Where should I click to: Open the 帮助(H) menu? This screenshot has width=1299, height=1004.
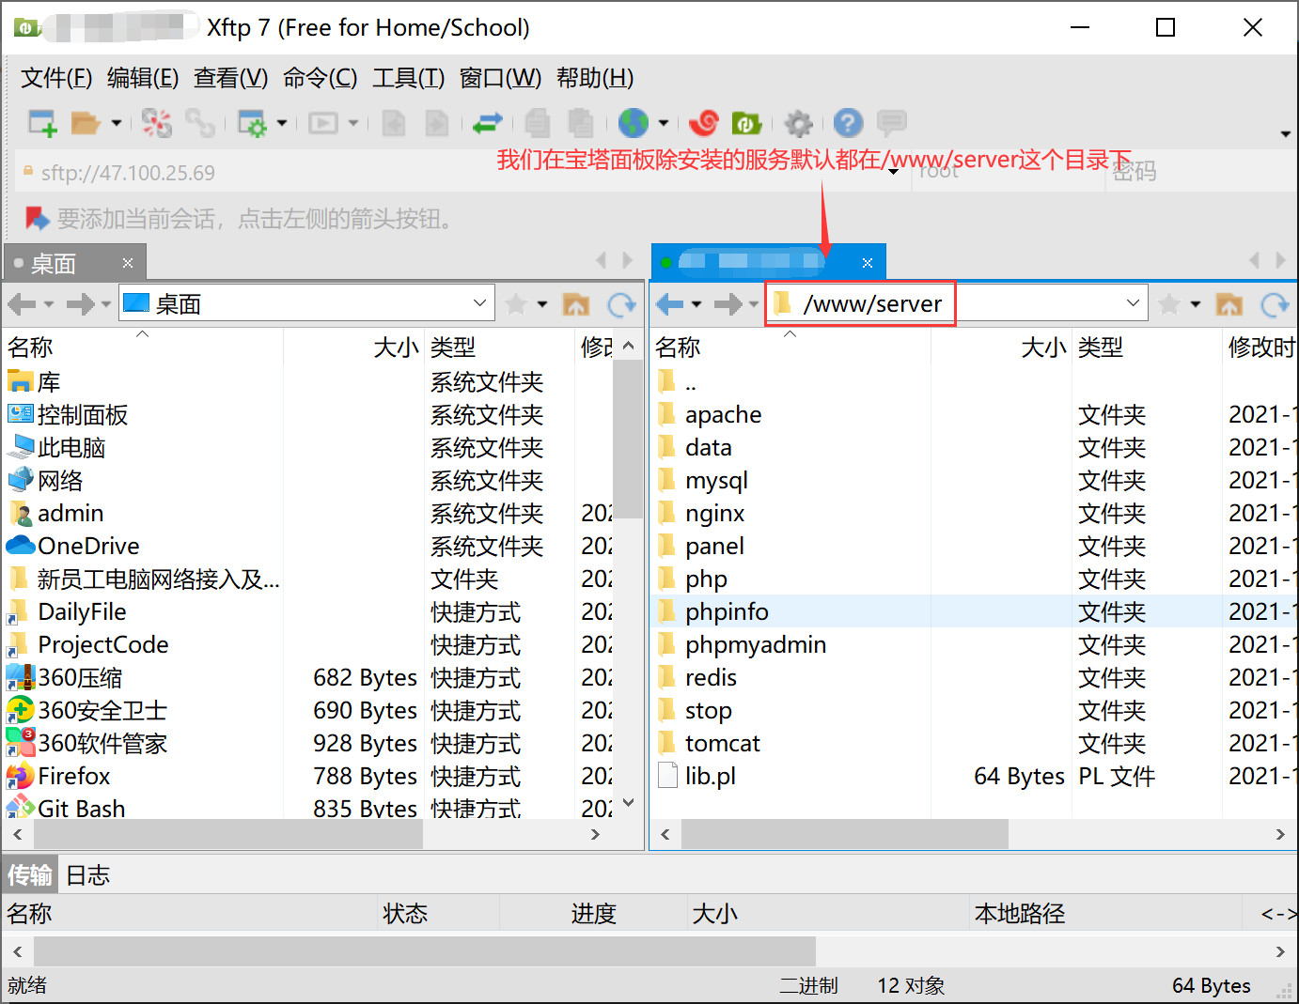click(595, 78)
